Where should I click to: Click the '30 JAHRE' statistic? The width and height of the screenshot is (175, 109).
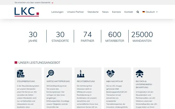tap(33, 37)
